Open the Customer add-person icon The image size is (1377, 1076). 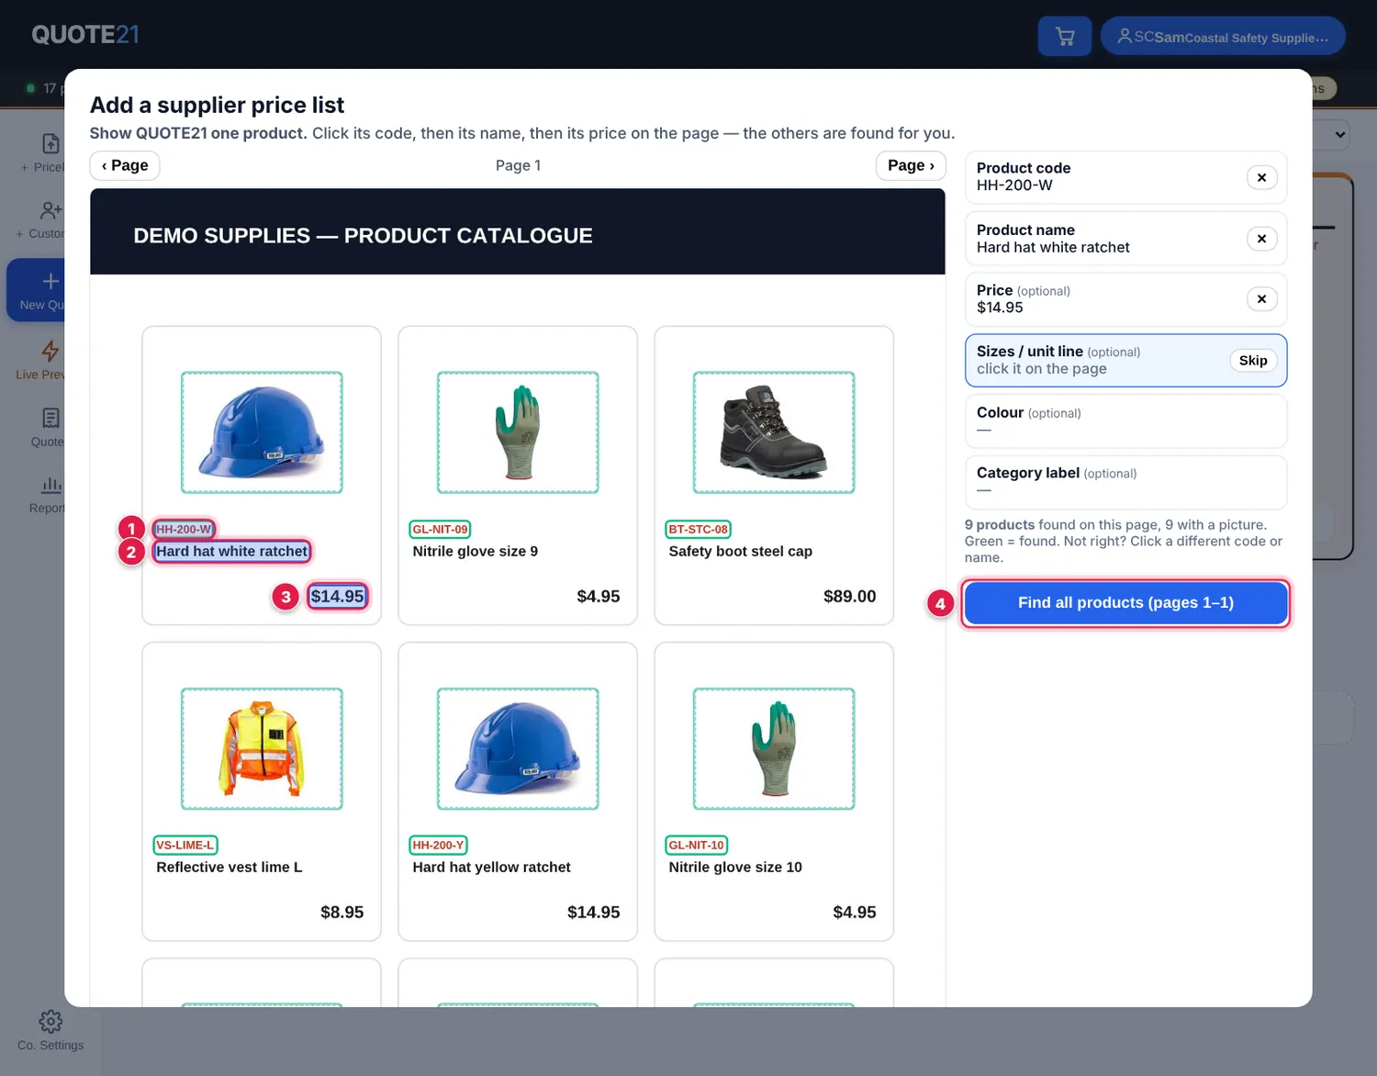50,210
